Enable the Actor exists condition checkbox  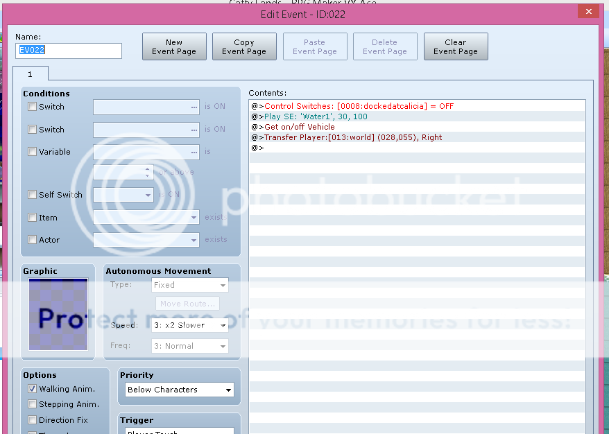[33, 240]
